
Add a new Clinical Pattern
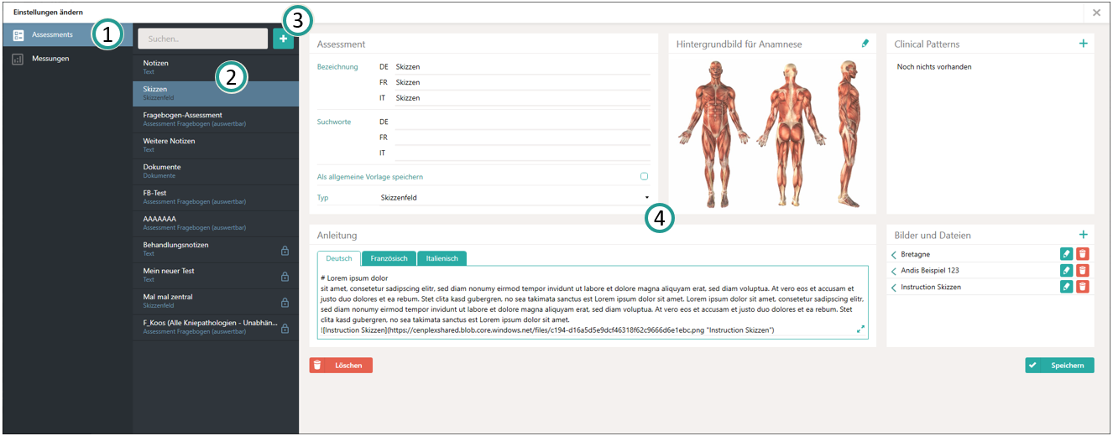click(x=1083, y=44)
